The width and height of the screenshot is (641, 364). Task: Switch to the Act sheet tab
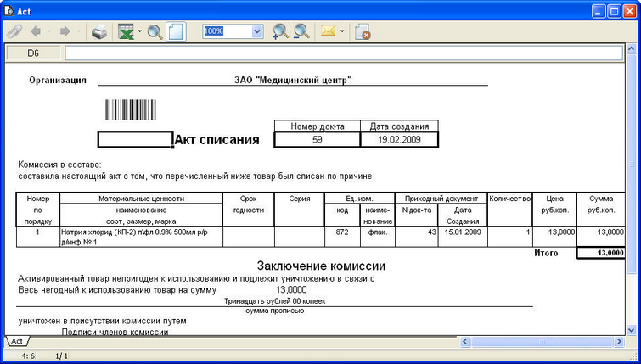[x=16, y=341]
